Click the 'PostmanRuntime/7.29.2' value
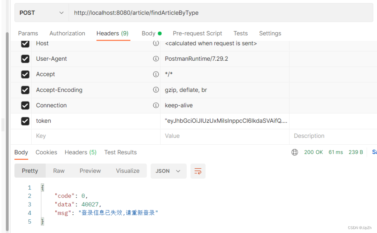377x233 pixels. [x=196, y=59]
